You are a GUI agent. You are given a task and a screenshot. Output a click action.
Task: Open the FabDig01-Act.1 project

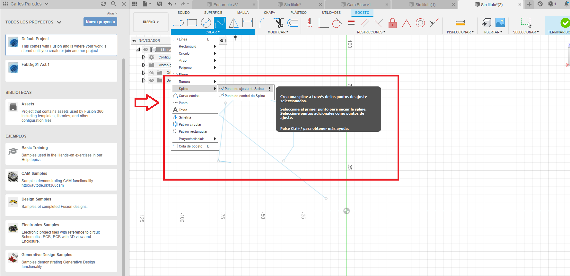[x=61, y=71]
